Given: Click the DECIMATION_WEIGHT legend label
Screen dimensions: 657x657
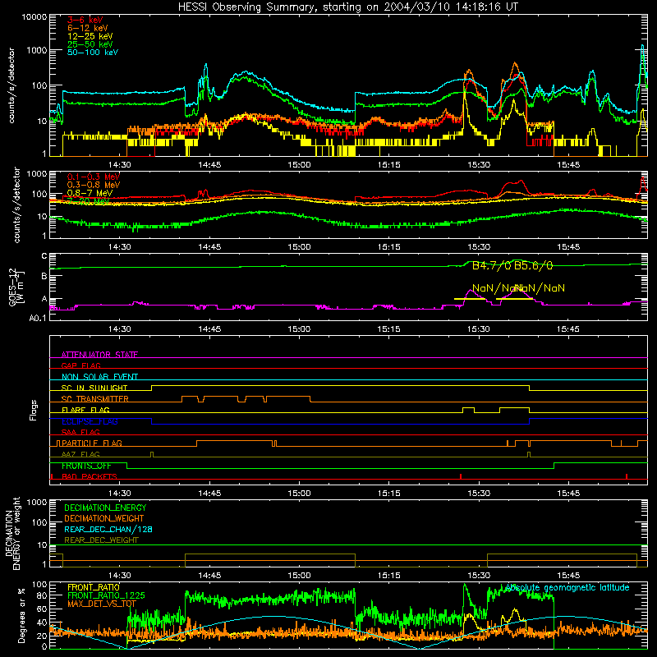Looking at the screenshot, I should pyautogui.click(x=104, y=518).
